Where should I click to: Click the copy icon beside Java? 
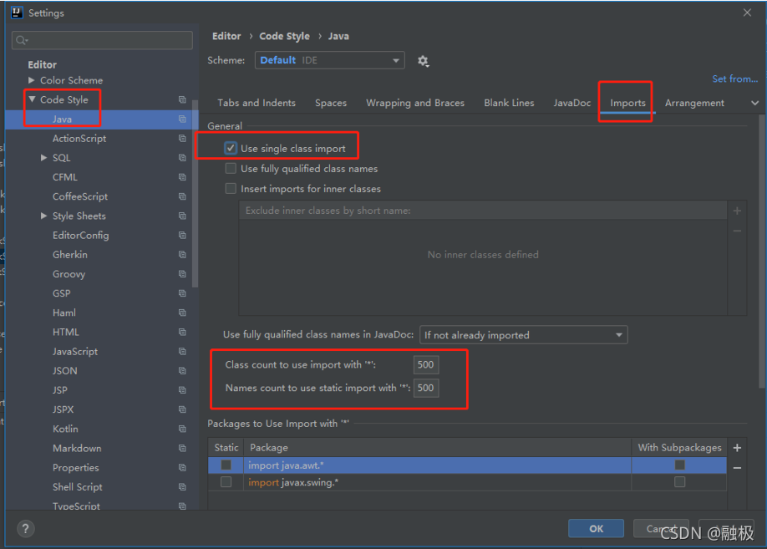[x=182, y=119]
